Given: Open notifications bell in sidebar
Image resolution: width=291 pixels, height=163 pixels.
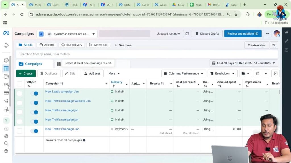Looking at the screenshot, I should (x=6, y=45).
